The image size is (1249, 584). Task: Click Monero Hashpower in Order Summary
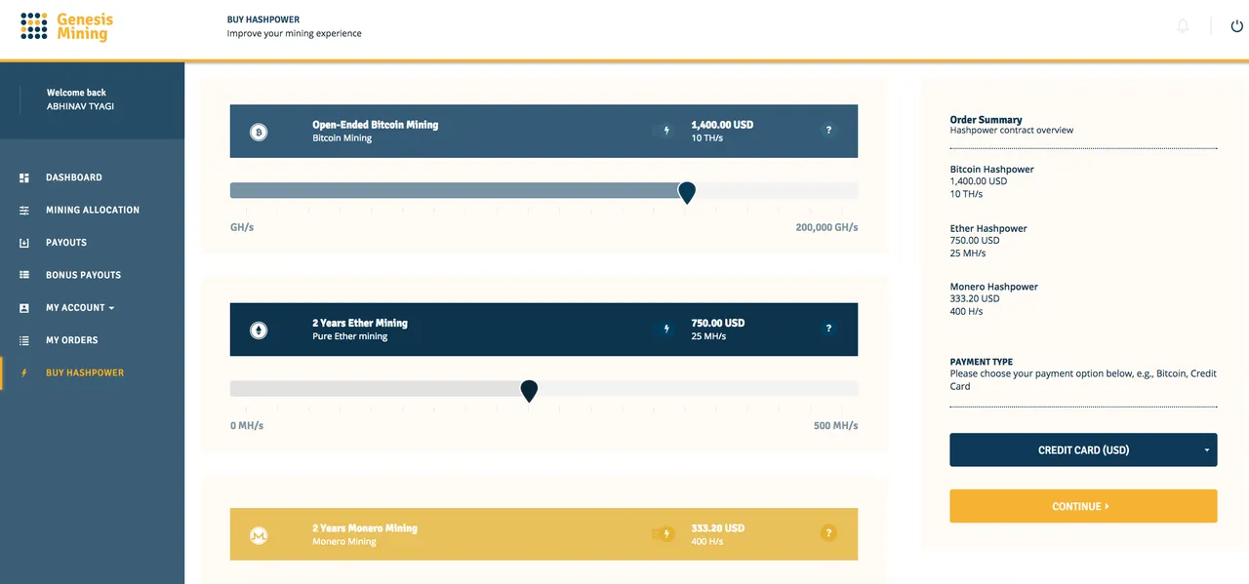pos(994,288)
